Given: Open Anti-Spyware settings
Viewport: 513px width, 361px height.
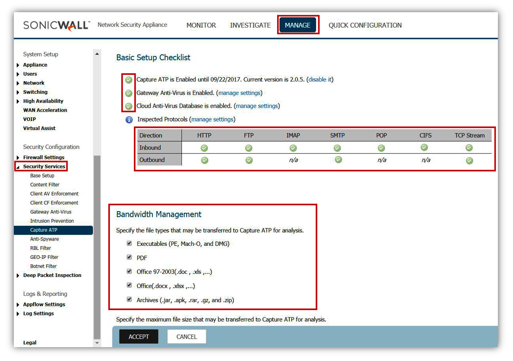Looking at the screenshot, I should tap(44, 239).
